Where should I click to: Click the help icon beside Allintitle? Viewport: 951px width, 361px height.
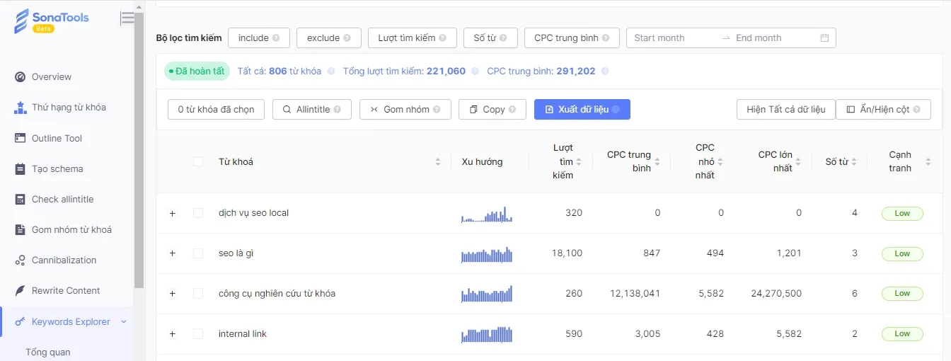[338, 110]
